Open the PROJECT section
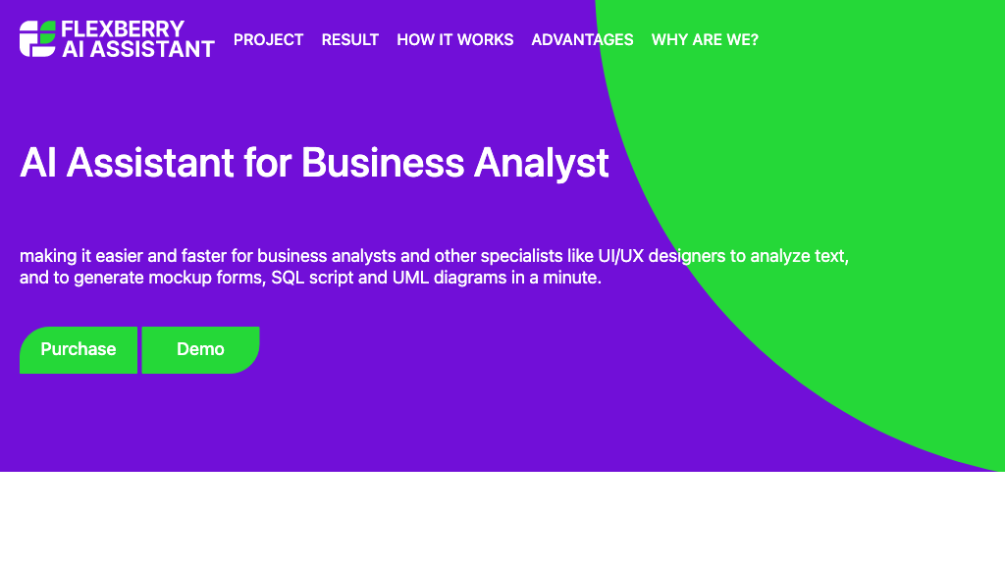The width and height of the screenshot is (1005, 565). point(268,40)
